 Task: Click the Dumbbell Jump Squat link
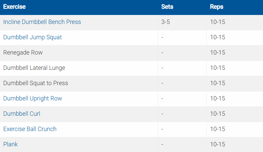32,37
